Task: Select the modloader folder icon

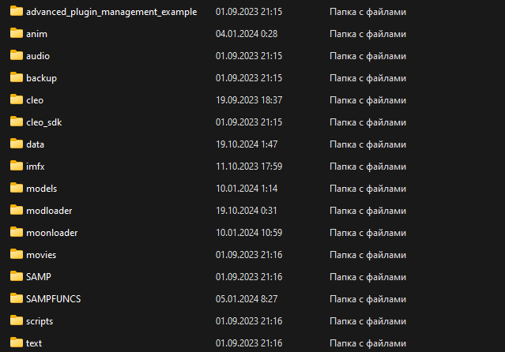Action: [x=17, y=211]
